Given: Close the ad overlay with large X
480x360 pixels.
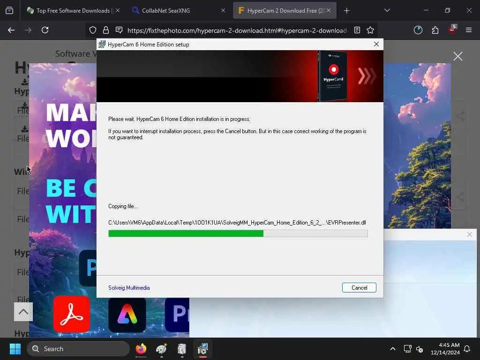Looking at the screenshot, I should (x=457, y=56).
